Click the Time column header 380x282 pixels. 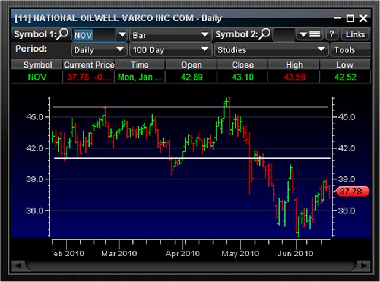point(140,65)
